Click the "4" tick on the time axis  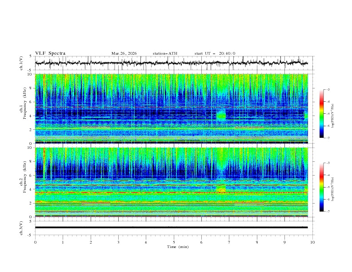tap(146, 242)
